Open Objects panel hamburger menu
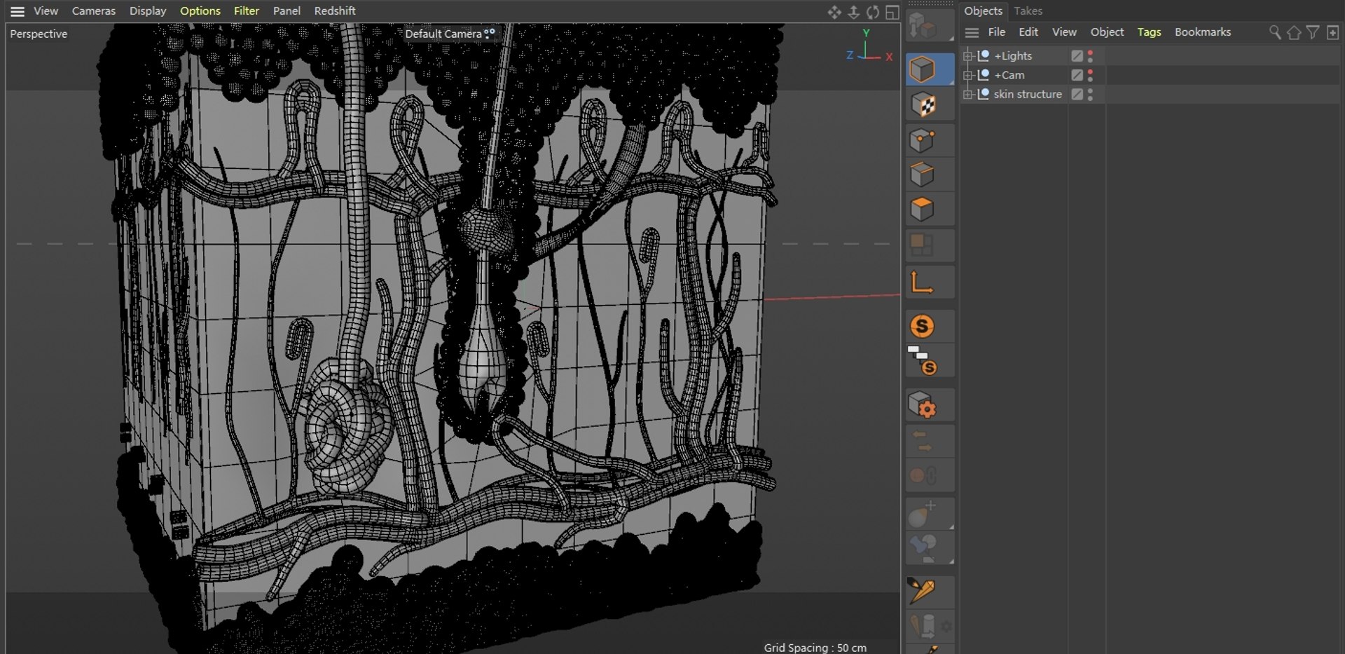This screenshot has width=1345, height=654. click(x=972, y=32)
